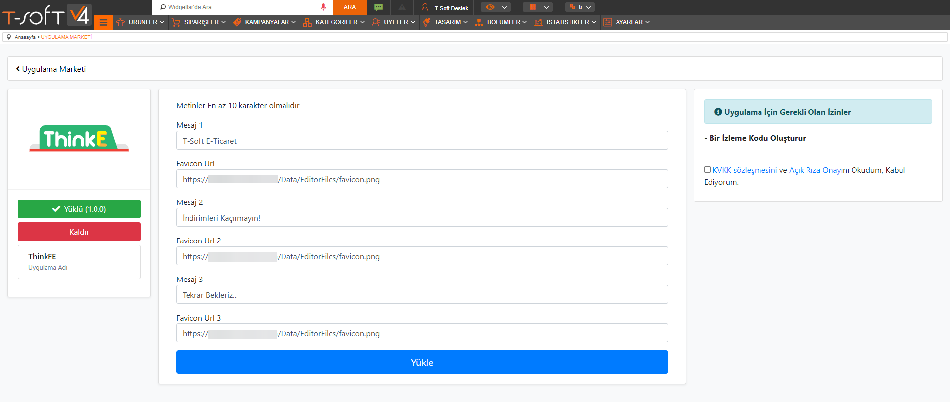This screenshot has height=402, width=950.
Task: Click the Ürünler t-shirt icon
Action: [x=120, y=22]
